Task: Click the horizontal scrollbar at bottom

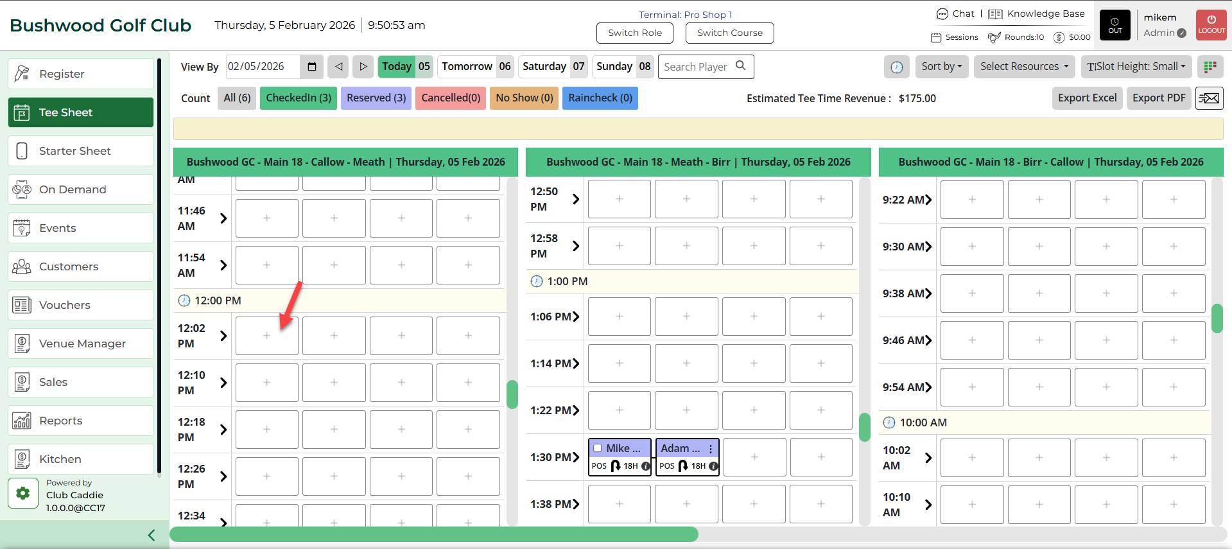Action: point(433,534)
